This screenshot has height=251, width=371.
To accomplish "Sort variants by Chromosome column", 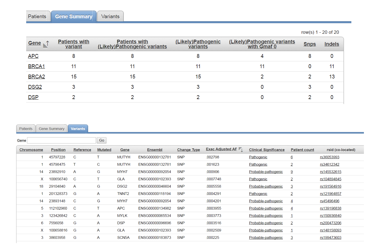I will coord(31,150).
